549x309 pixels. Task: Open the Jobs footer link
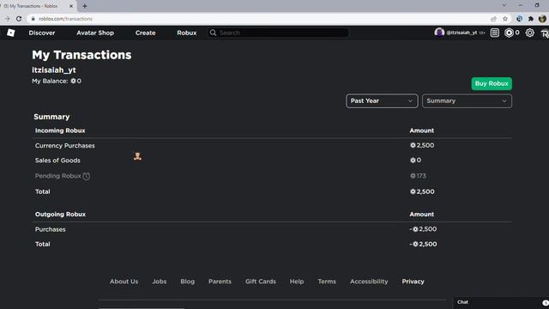point(160,282)
